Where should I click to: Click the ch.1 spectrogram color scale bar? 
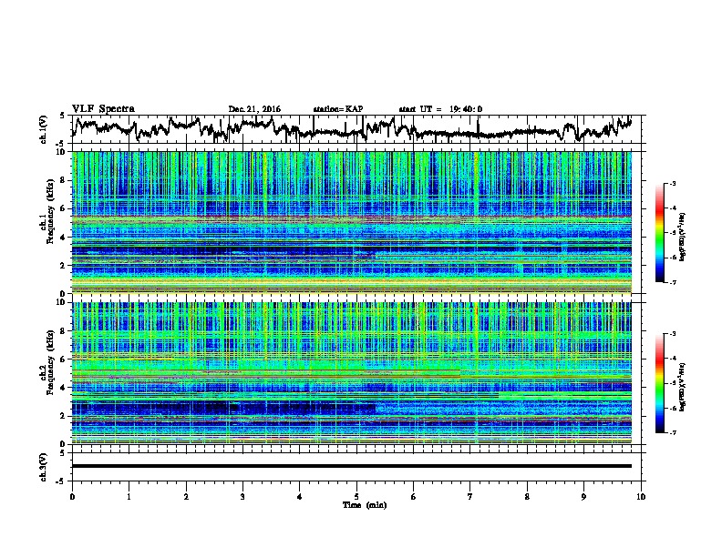pos(660,233)
